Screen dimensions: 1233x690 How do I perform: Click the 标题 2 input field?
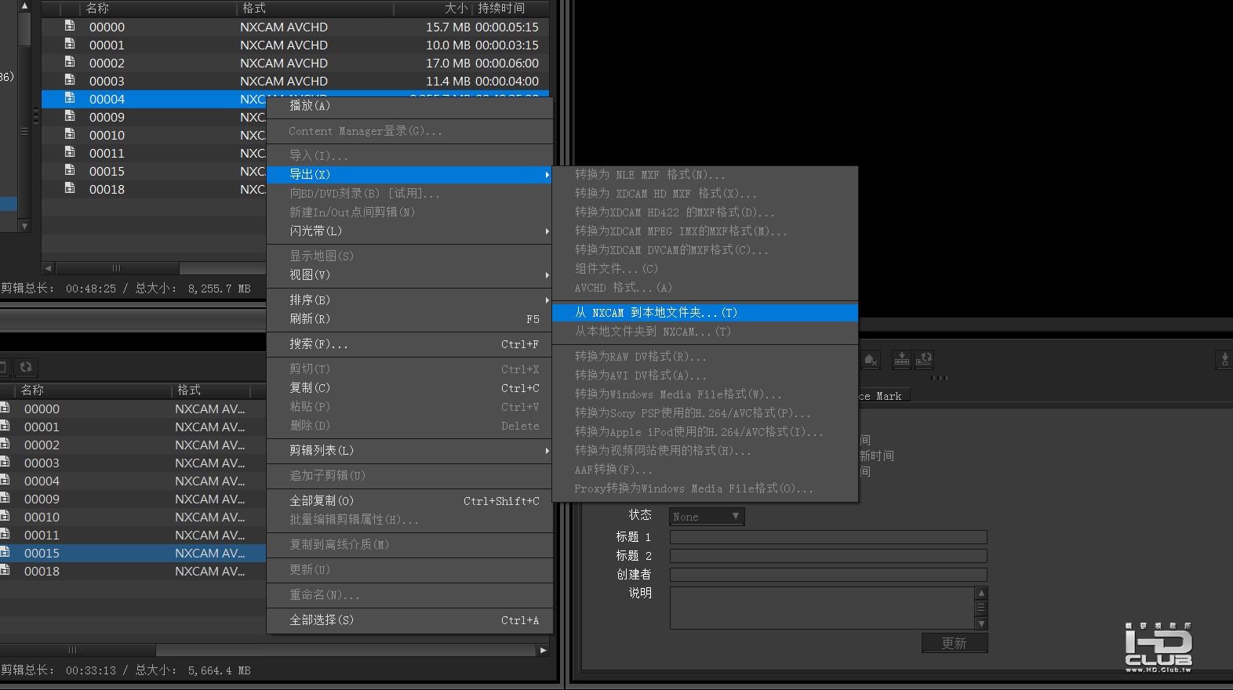click(x=828, y=556)
